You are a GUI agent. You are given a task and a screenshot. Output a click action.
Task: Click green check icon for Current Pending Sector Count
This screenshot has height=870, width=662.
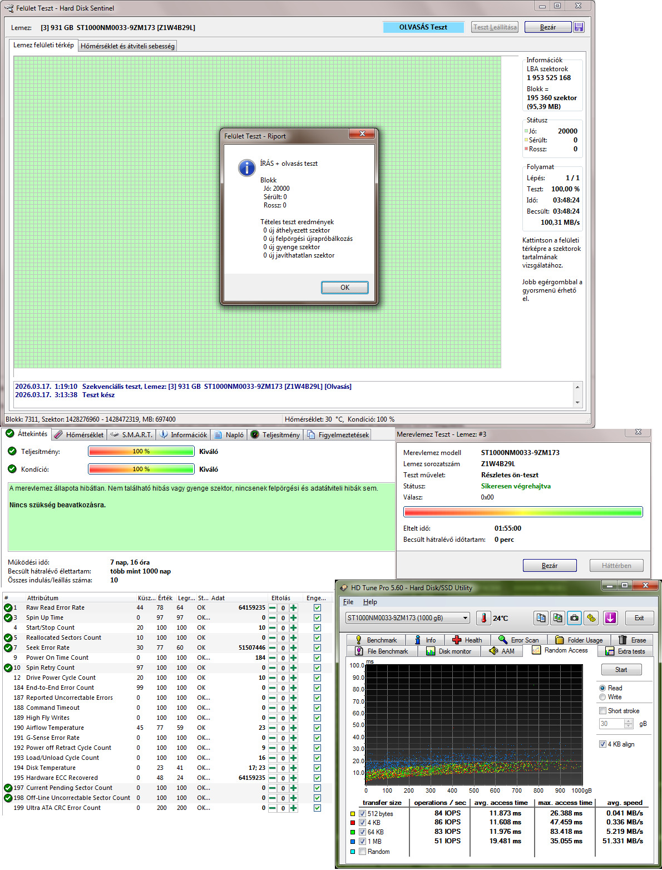pyautogui.click(x=8, y=788)
